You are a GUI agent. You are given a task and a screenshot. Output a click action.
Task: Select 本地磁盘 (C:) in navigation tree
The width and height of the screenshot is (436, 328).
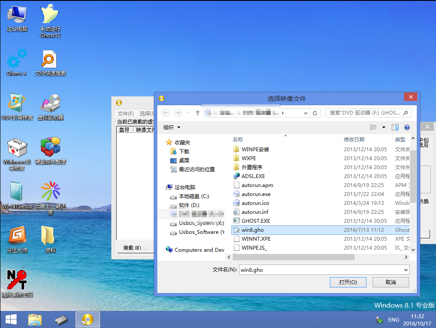pyautogui.click(x=193, y=196)
